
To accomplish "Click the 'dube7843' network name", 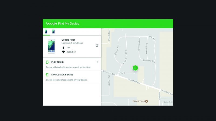I will (x=71, y=52).
